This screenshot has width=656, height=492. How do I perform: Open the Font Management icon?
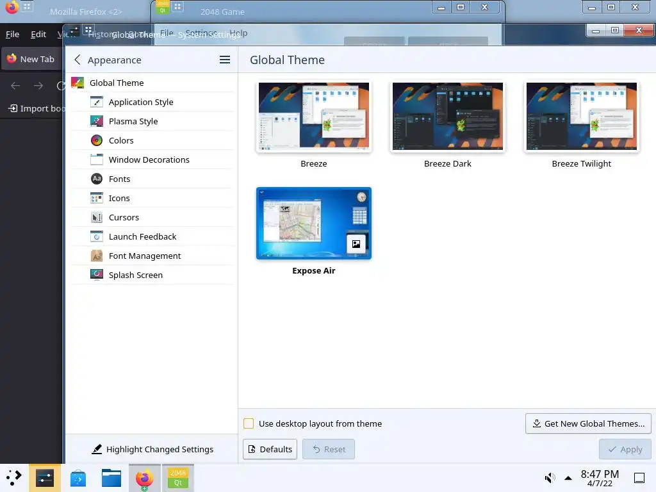[97, 256]
